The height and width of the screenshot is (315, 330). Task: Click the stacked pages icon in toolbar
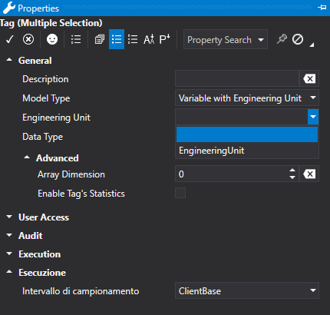[x=100, y=39]
